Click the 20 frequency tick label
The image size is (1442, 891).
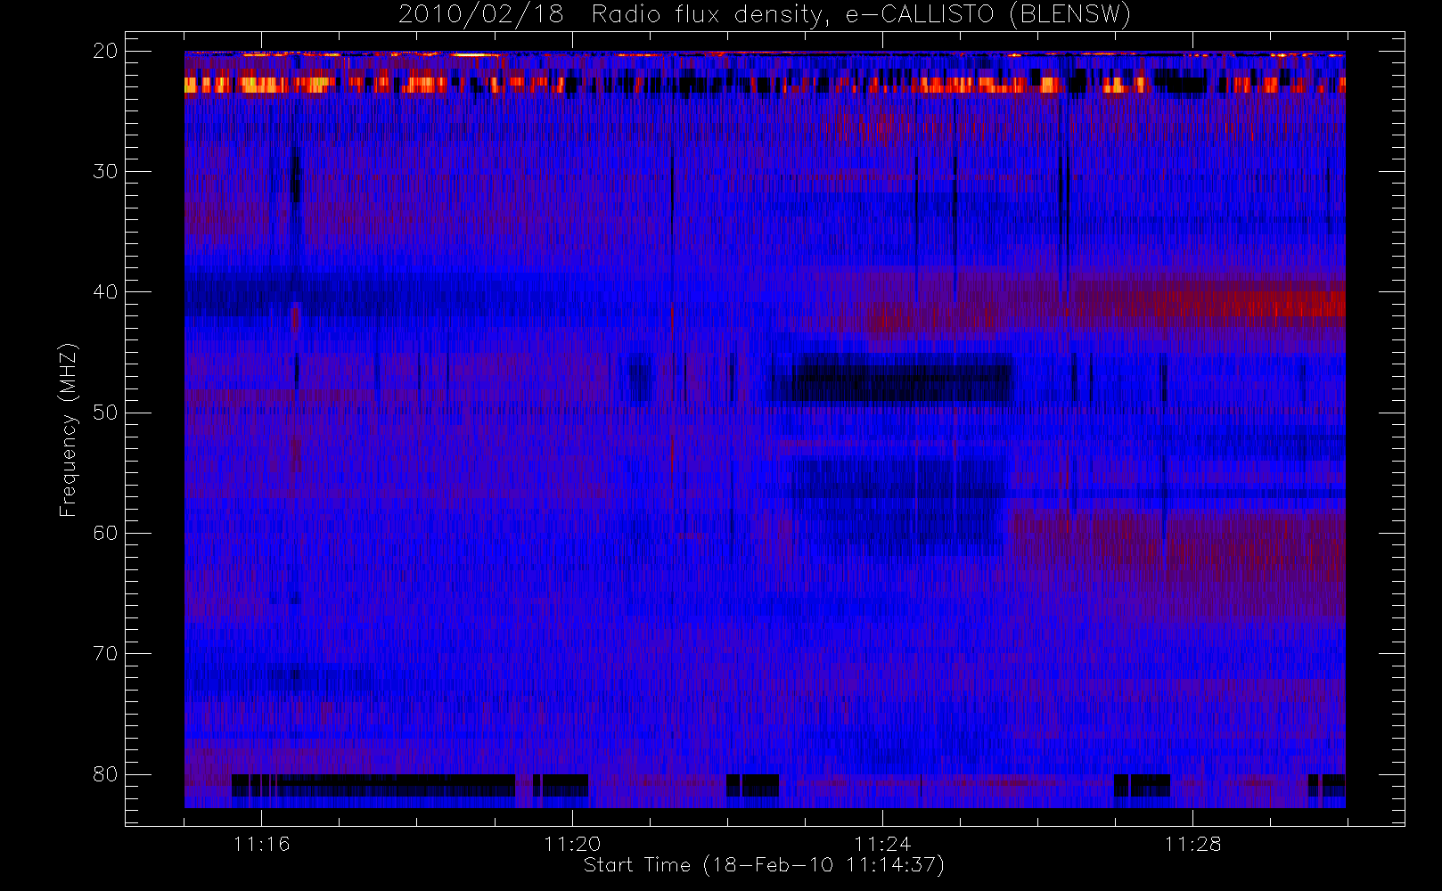[x=105, y=51]
